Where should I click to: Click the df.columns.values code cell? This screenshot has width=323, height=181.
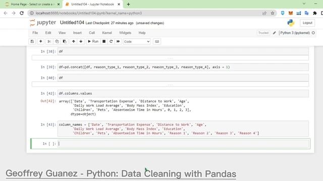pos(183,94)
